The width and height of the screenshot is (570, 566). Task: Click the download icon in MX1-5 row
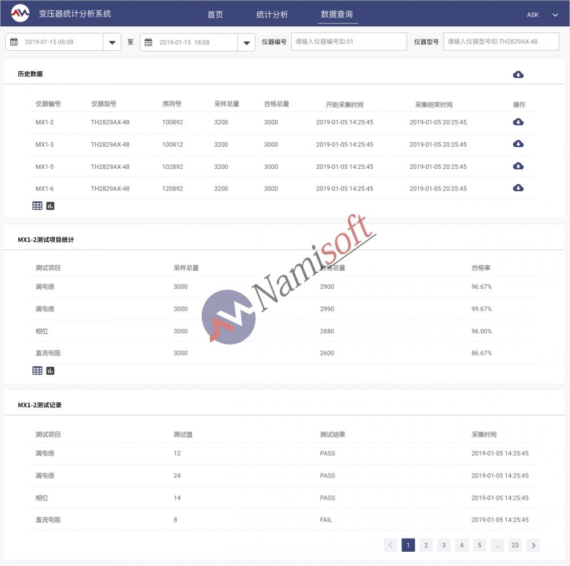pos(518,166)
